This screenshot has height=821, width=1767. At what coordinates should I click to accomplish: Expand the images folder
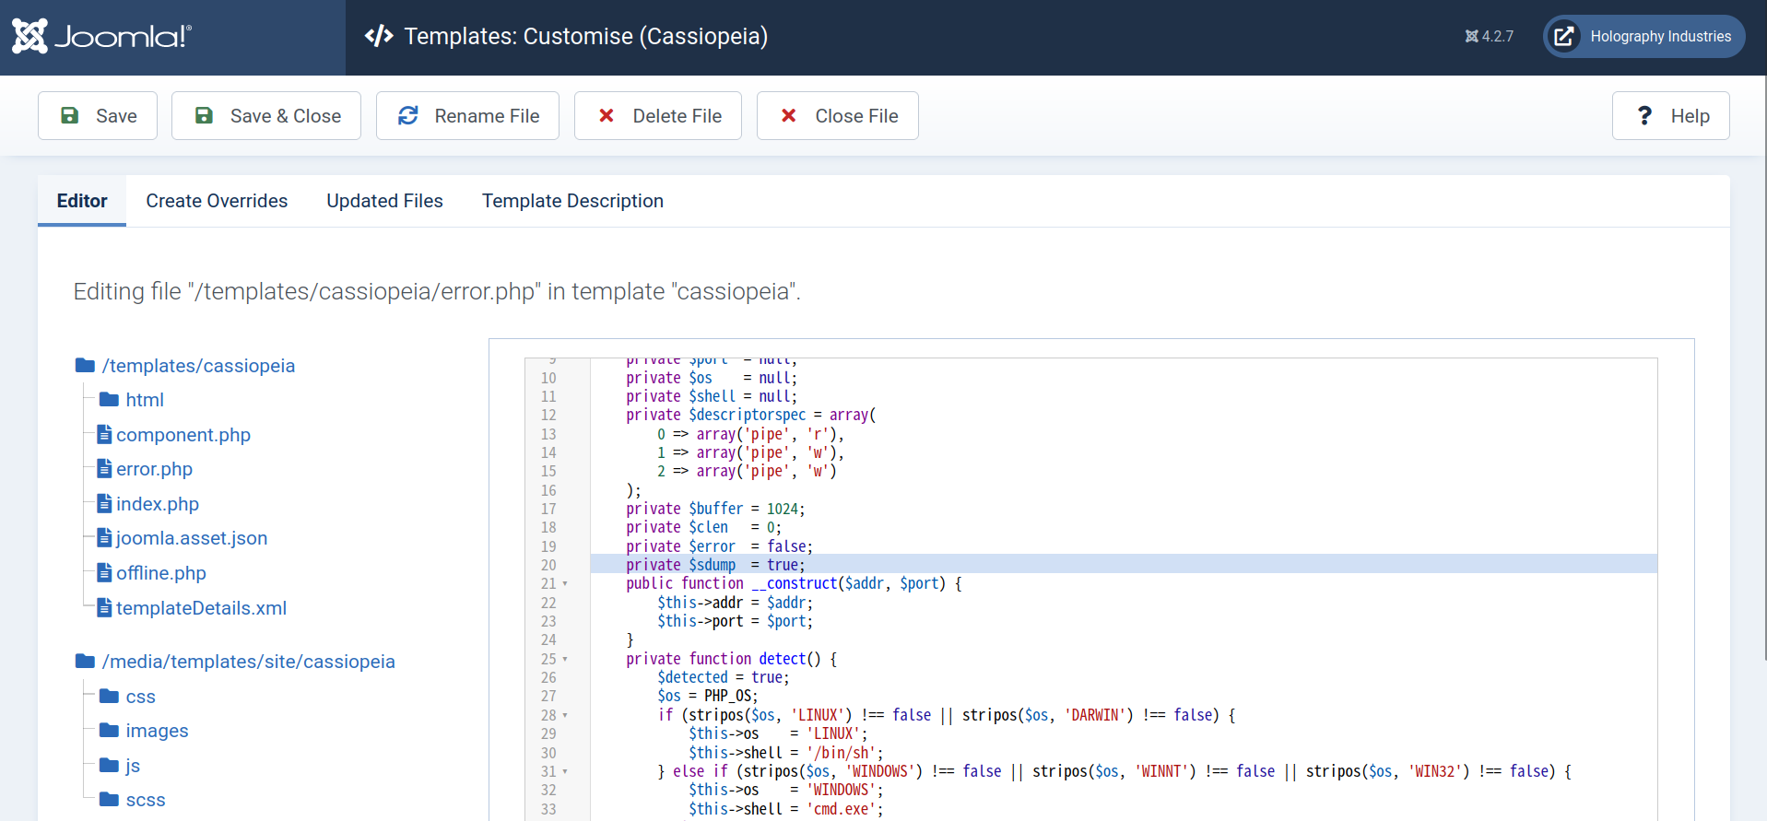[x=157, y=731]
